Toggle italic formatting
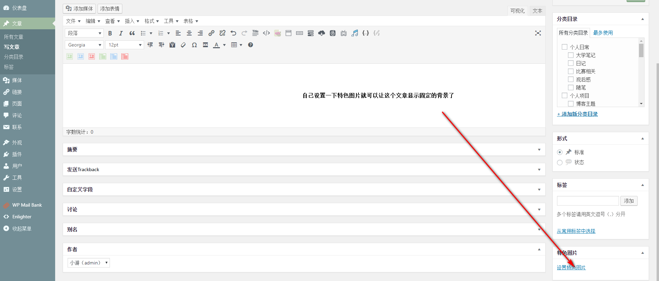The width and height of the screenshot is (659, 281). [x=121, y=33]
